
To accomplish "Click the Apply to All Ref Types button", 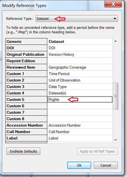I will coord(97,151).
